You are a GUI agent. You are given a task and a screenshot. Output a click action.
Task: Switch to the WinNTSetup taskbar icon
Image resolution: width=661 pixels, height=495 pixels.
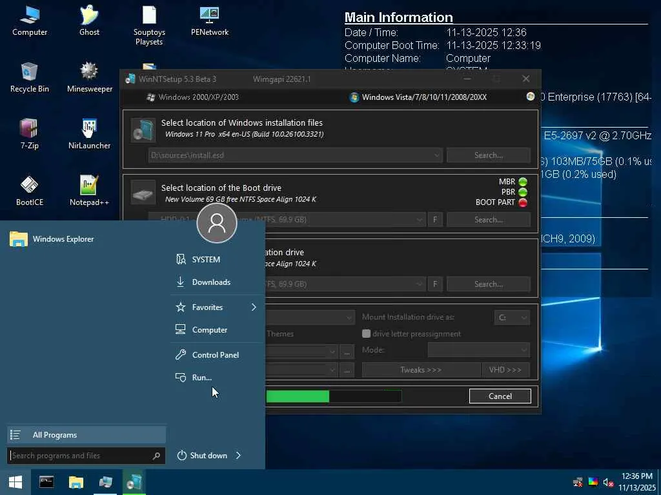(134, 482)
